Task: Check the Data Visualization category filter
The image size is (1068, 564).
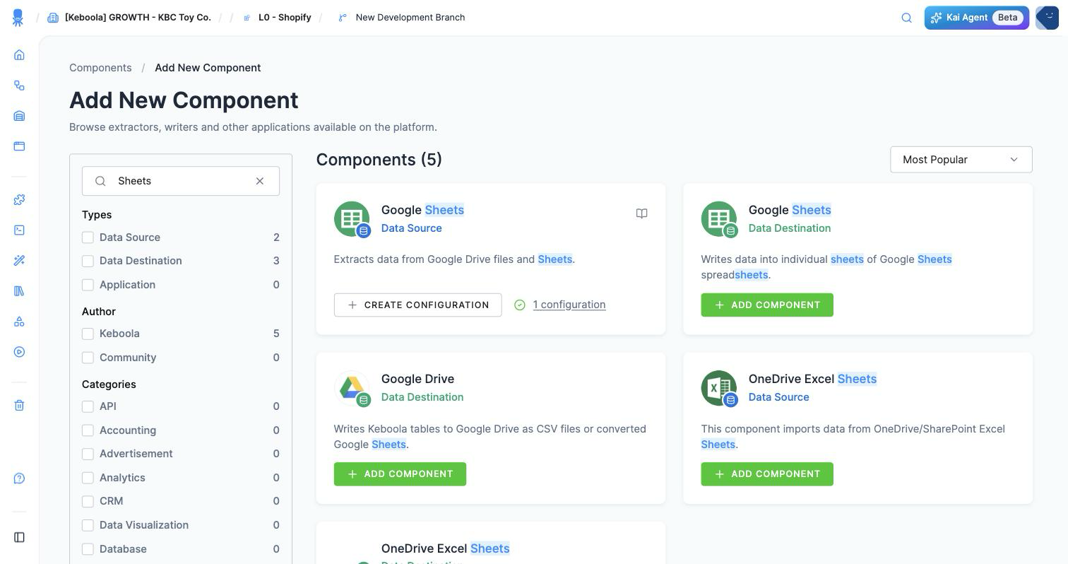Action: point(88,525)
